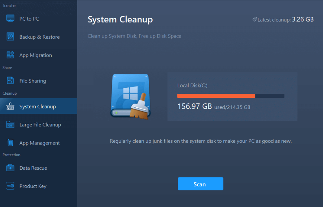Click the Large File Cleanup folder icon

pyautogui.click(x=10, y=125)
